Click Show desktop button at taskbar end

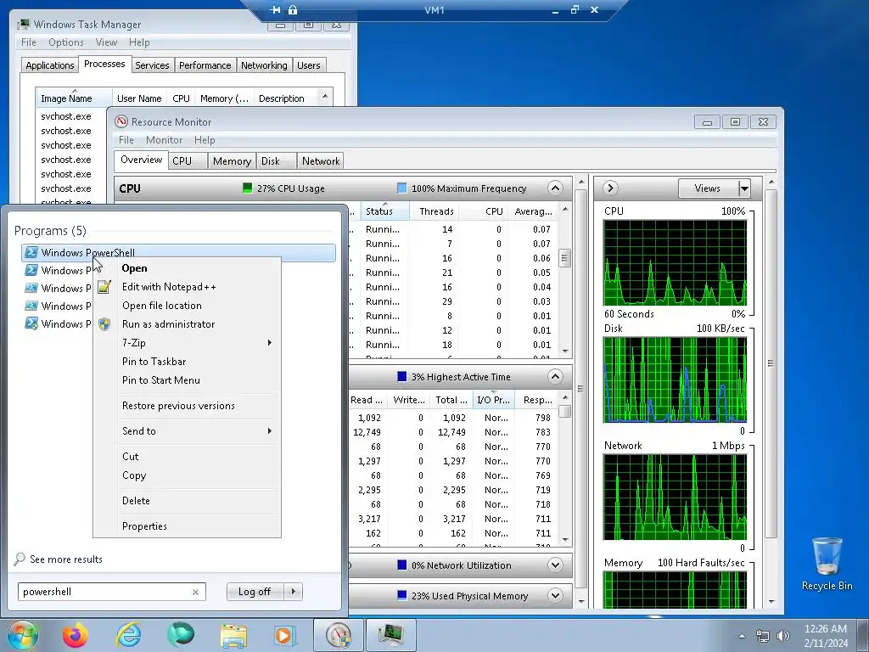pos(865,635)
